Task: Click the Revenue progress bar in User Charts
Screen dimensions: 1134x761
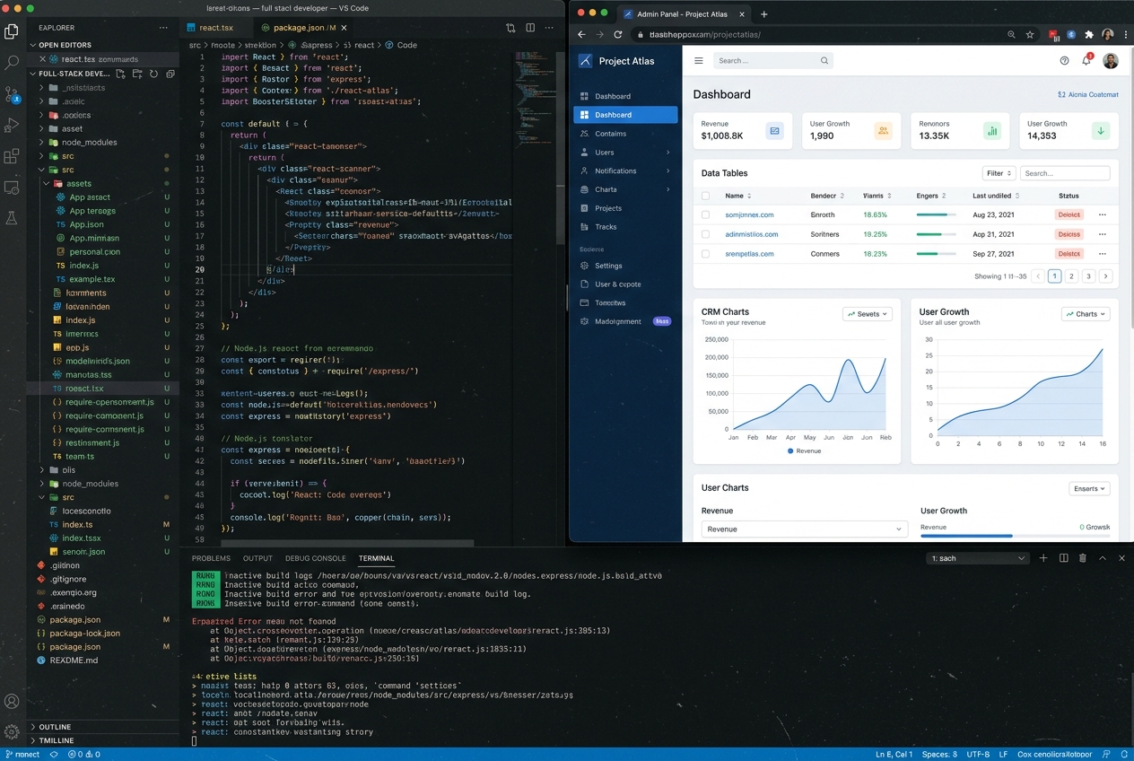Action: coord(1016,536)
